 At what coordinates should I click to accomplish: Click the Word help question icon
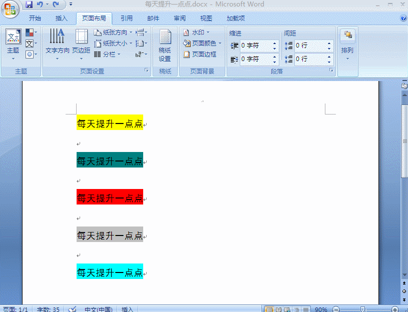[x=403, y=18]
